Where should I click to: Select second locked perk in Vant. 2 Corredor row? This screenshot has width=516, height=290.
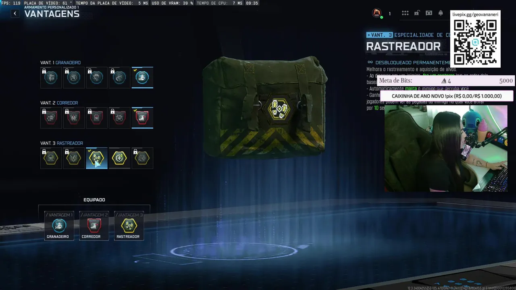(74, 118)
